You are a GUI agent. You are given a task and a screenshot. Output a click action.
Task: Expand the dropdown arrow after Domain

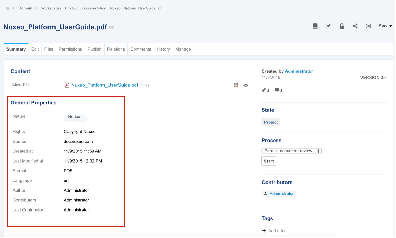pyautogui.click(x=36, y=9)
